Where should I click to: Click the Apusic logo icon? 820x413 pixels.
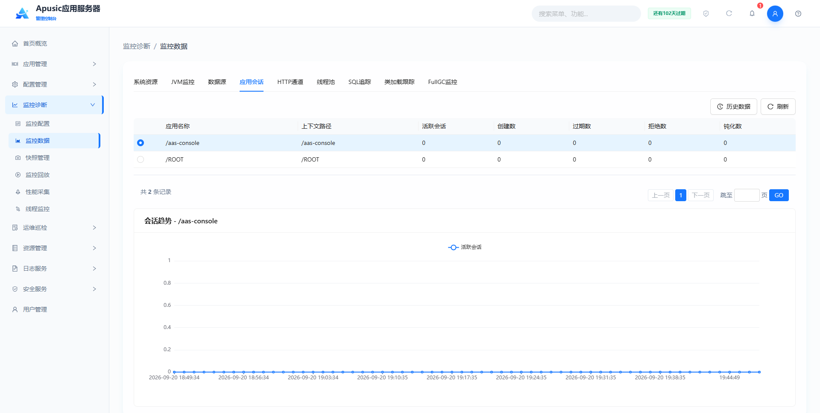(x=22, y=14)
